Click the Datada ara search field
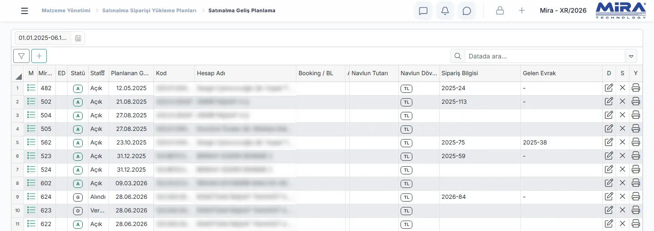Screen dimensions: 654x231 [545, 56]
